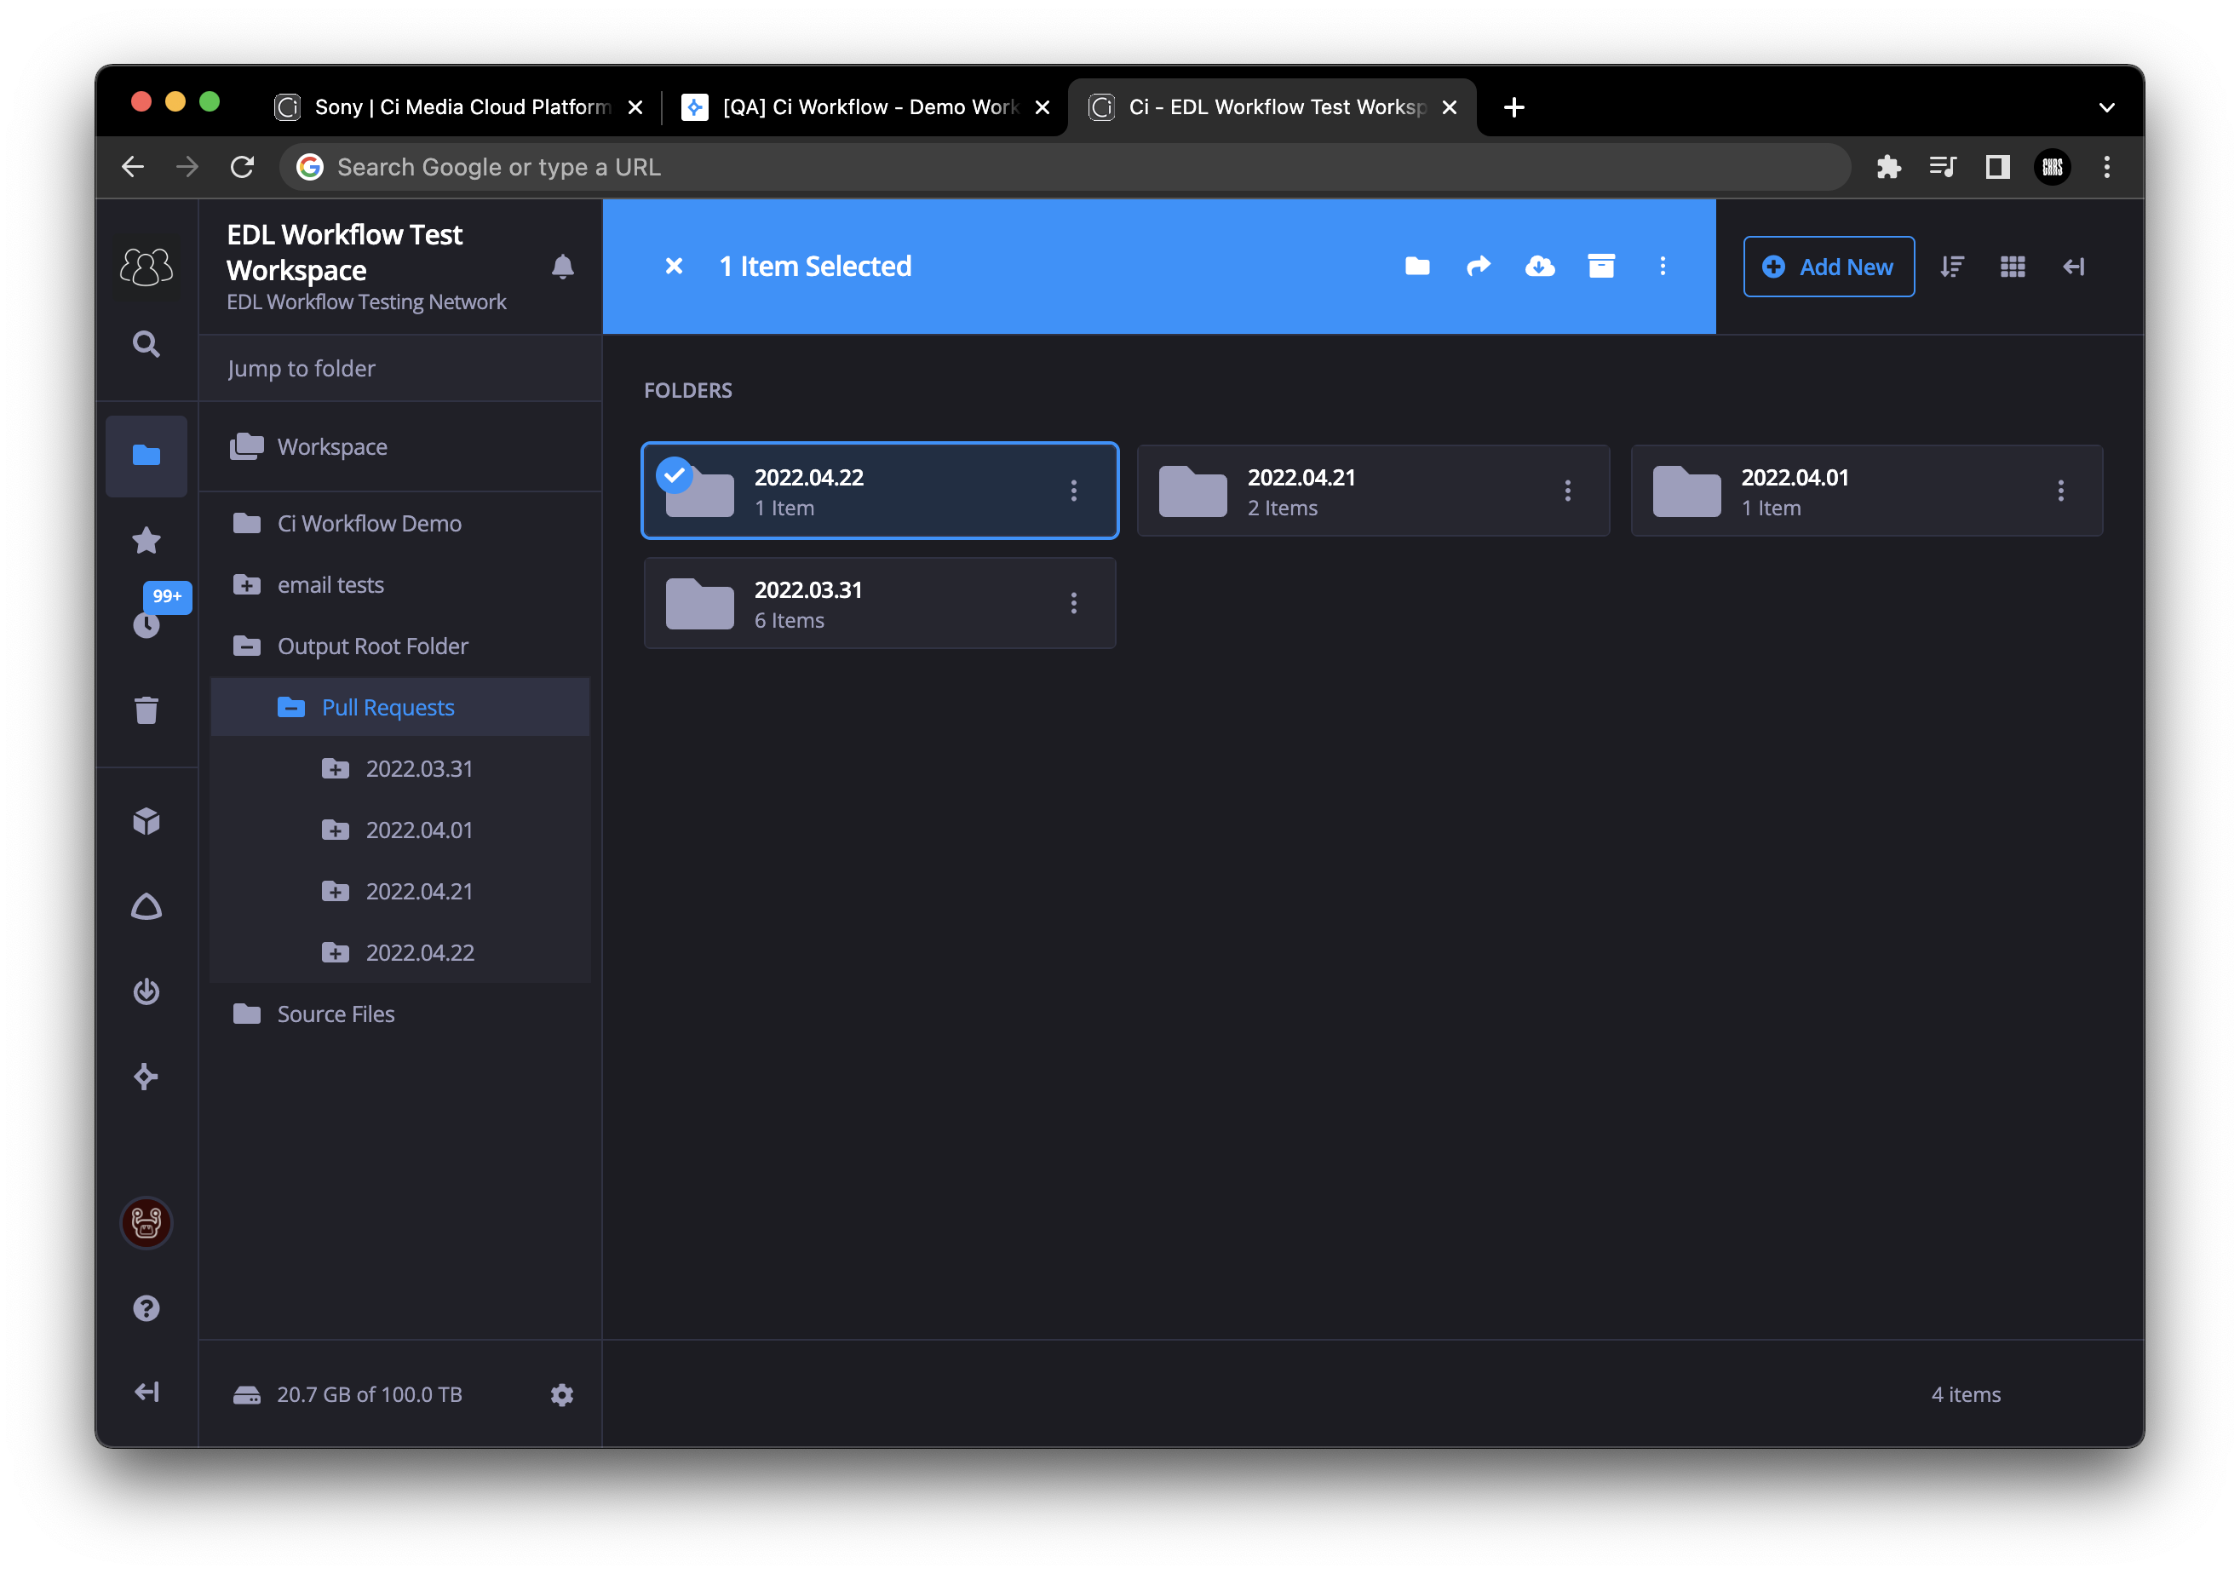This screenshot has height=1574, width=2240.
Task: Archive selected item with box icon
Action: pos(1601,267)
